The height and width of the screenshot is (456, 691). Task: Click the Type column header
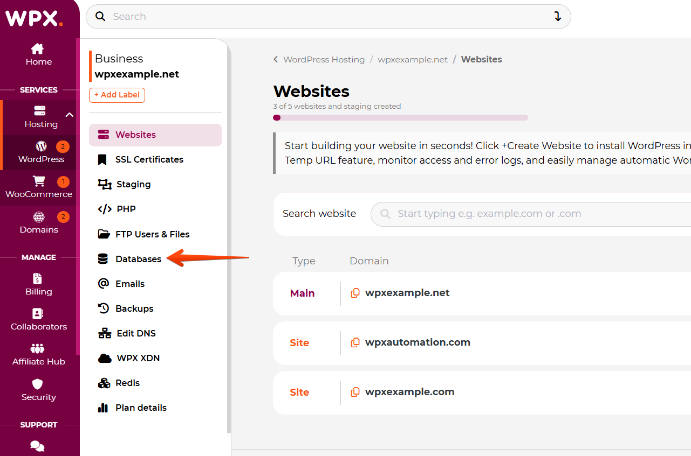(304, 261)
